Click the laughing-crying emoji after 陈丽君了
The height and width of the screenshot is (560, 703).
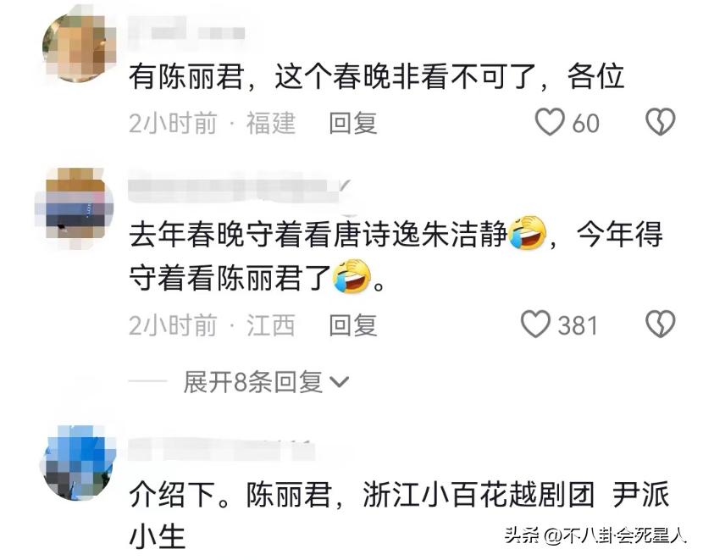click(351, 276)
